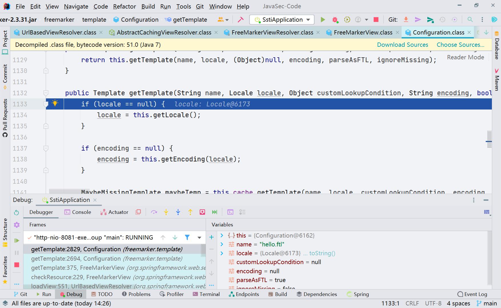Collapse the getTemplate method fold arrow
This screenshot has width=501, height=308.
(46, 93)
